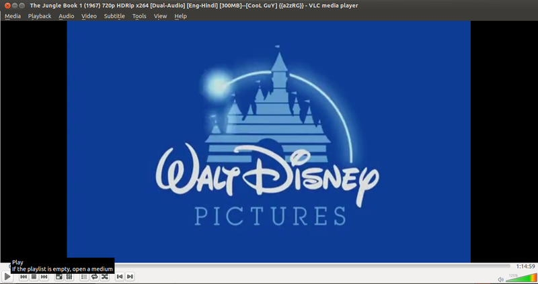Open extended settings and effects
Viewport: 538px width, 284px height.
(x=69, y=277)
